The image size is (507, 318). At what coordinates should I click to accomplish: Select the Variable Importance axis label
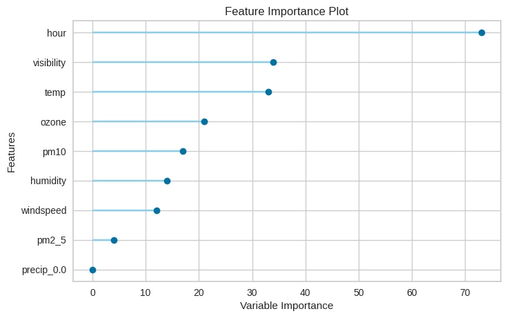click(x=286, y=306)
